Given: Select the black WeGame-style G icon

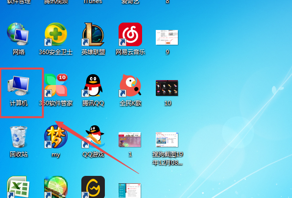Looking at the screenshot, I should pyautogui.click(x=93, y=187).
